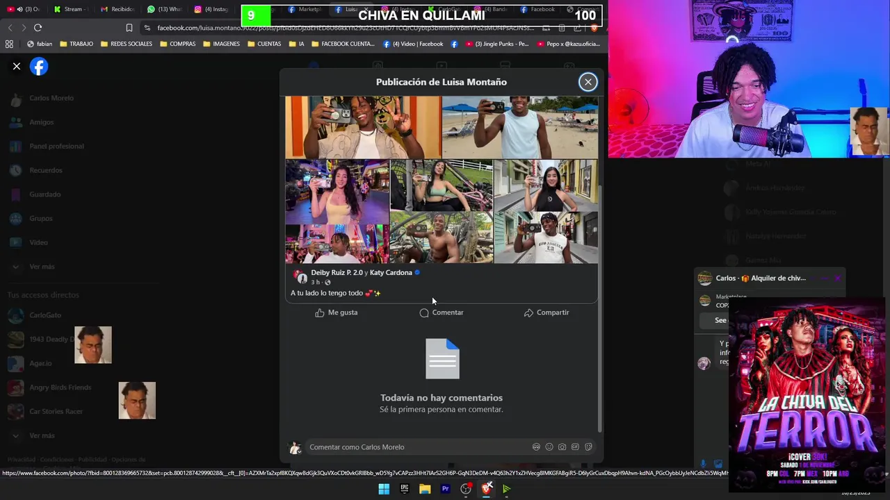
Task: Open the IMAGENES bookmarks folder
Action: pos(221,44)
